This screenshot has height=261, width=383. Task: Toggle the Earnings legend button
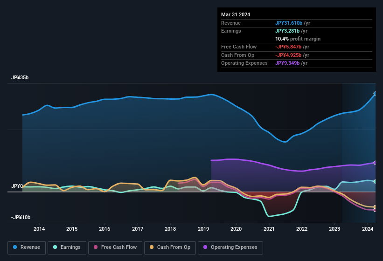[x=67, y=247]
